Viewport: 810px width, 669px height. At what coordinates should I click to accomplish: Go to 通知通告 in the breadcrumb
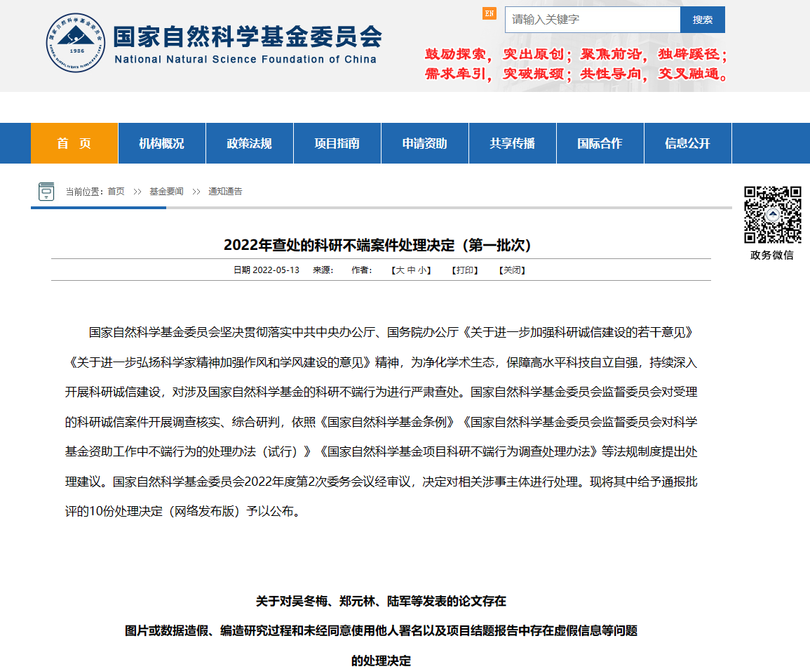225,192
